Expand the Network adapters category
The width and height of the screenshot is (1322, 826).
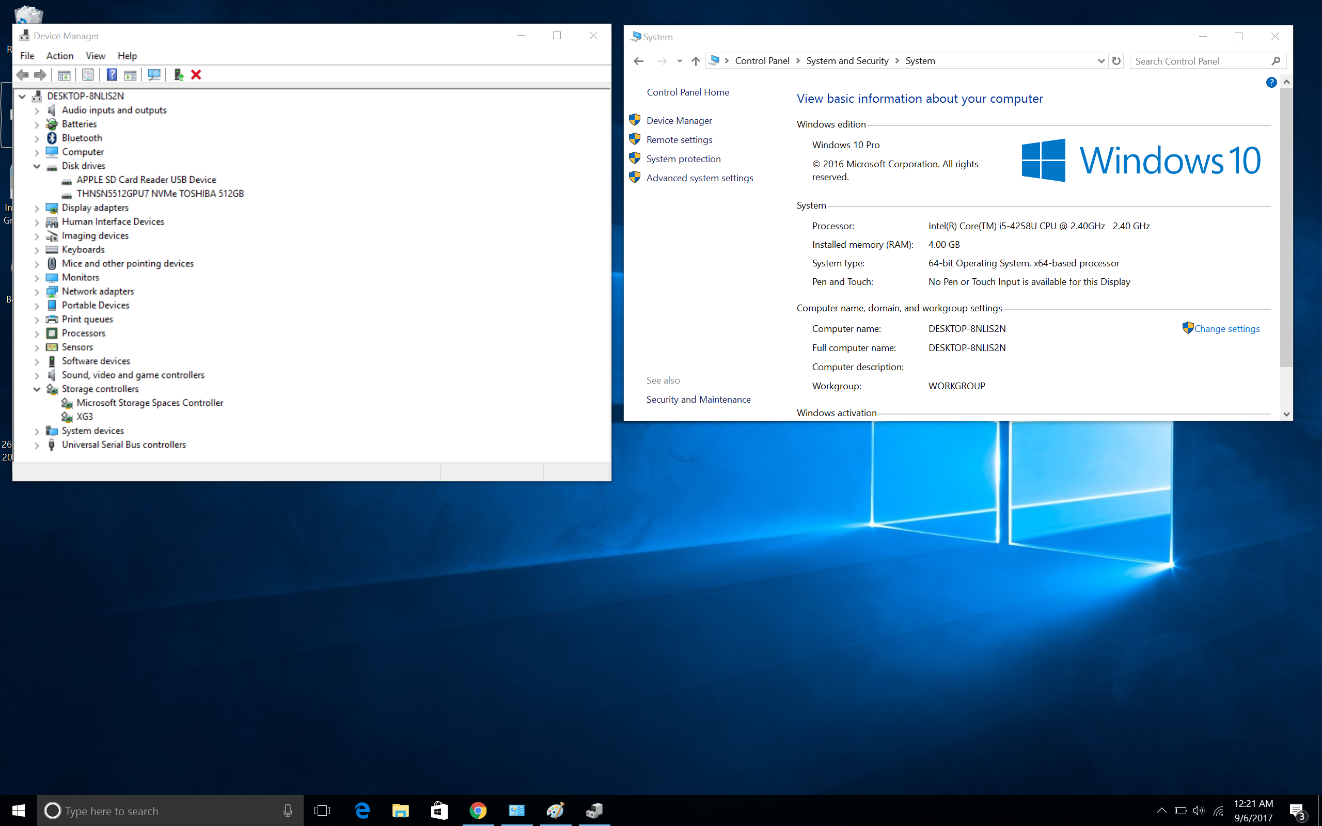pos(37,292)
